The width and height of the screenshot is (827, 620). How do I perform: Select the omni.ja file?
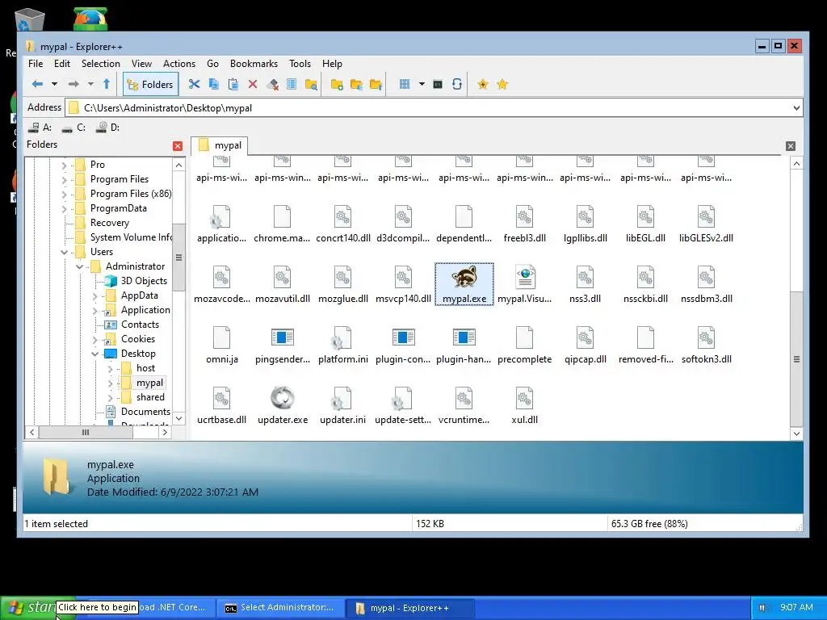[x=221, y=346]
